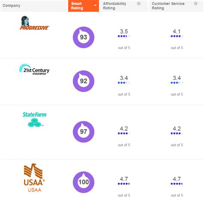Click Progressive's 3.5 affordability stars
The image size is (204, 207).
124,36
